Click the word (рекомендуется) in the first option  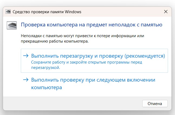[145, 56]
